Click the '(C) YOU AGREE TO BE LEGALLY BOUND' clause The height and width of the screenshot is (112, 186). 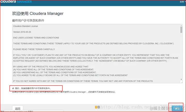click(70, 75)
